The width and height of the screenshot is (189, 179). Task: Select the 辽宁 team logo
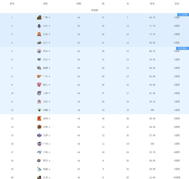39,43
